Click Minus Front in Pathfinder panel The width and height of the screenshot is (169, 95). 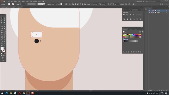[127, 15]
